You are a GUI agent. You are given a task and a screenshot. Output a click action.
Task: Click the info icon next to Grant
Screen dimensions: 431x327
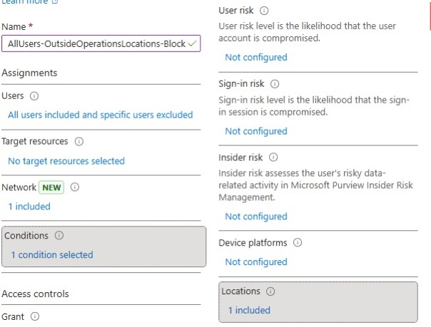[x=34, y=316]
